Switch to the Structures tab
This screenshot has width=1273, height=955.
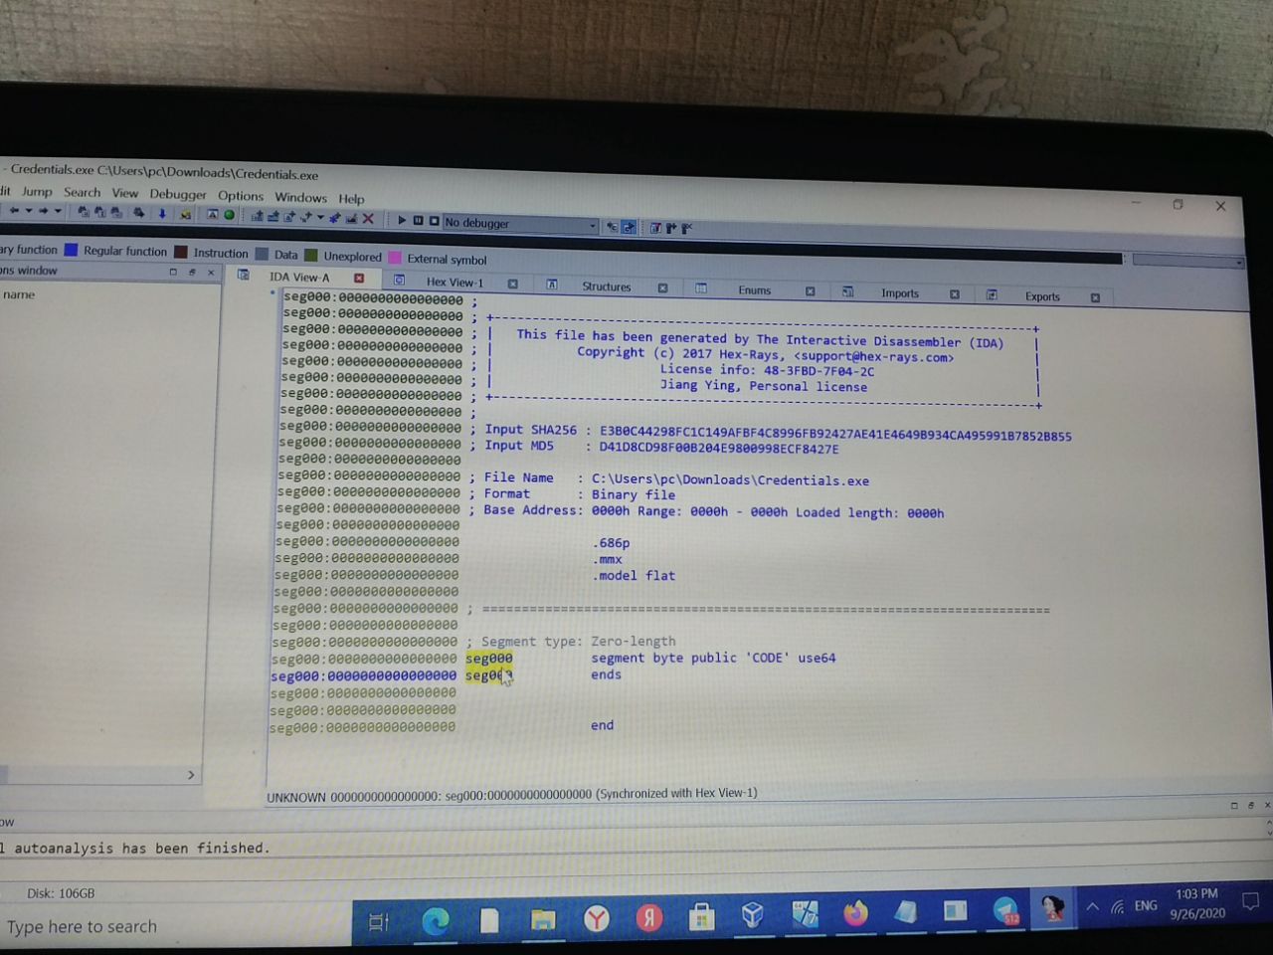(x=606, y=286)
